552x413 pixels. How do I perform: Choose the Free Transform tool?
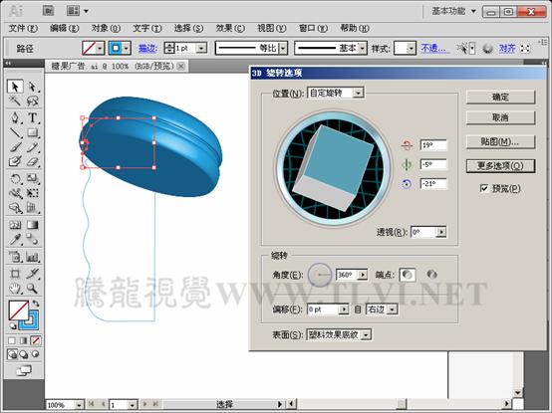click(x=32, y=193)
